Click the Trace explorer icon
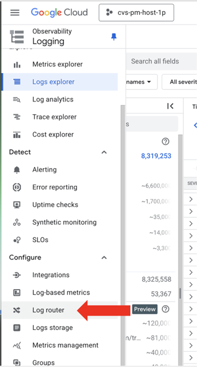The image size is (197, 367). 17,117
